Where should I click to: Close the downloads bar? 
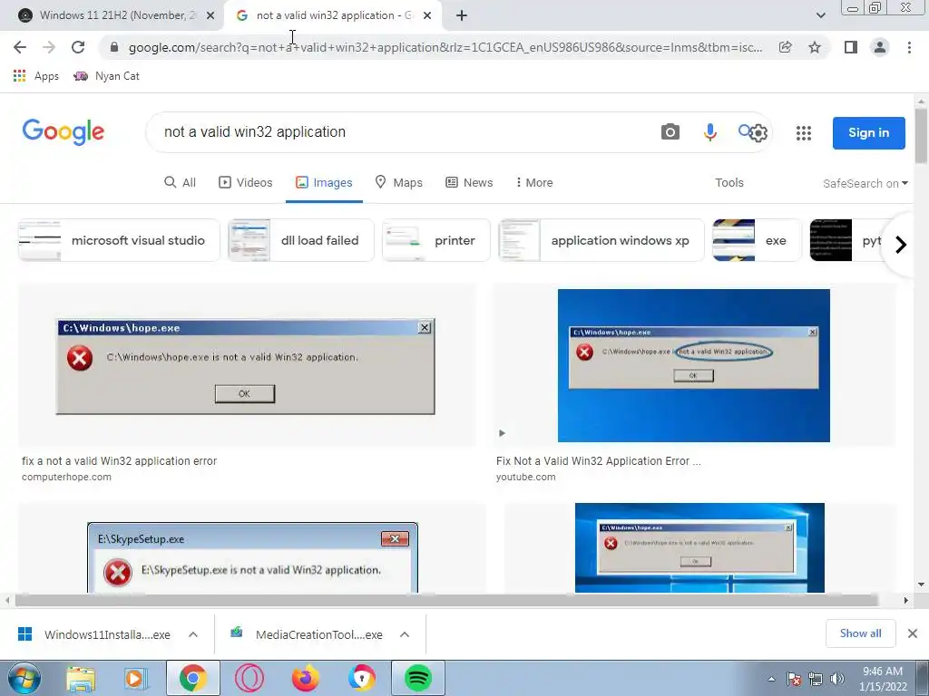tap(913, 633)
